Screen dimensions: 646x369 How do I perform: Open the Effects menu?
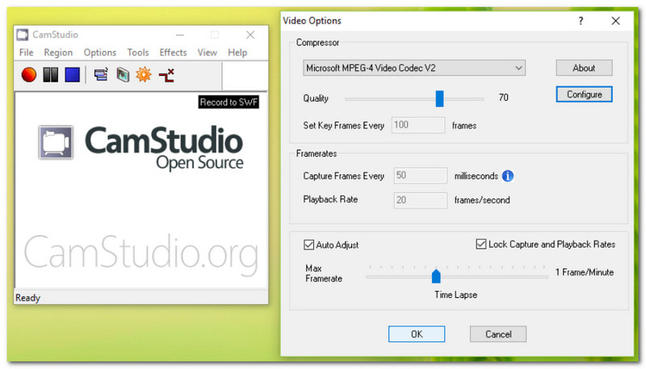click(173, 52)
